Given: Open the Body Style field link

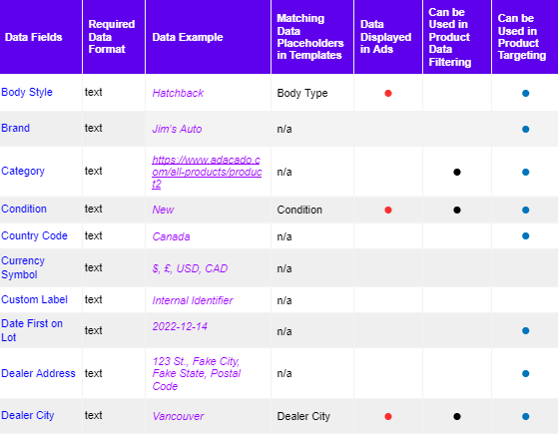Looking at the screenshot, I should coord(27,92).
